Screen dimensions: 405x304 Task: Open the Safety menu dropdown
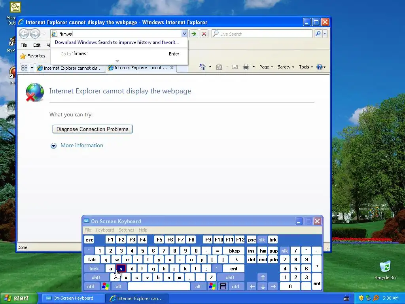point(286,67)
